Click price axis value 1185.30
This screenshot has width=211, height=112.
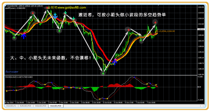(201, 69)
